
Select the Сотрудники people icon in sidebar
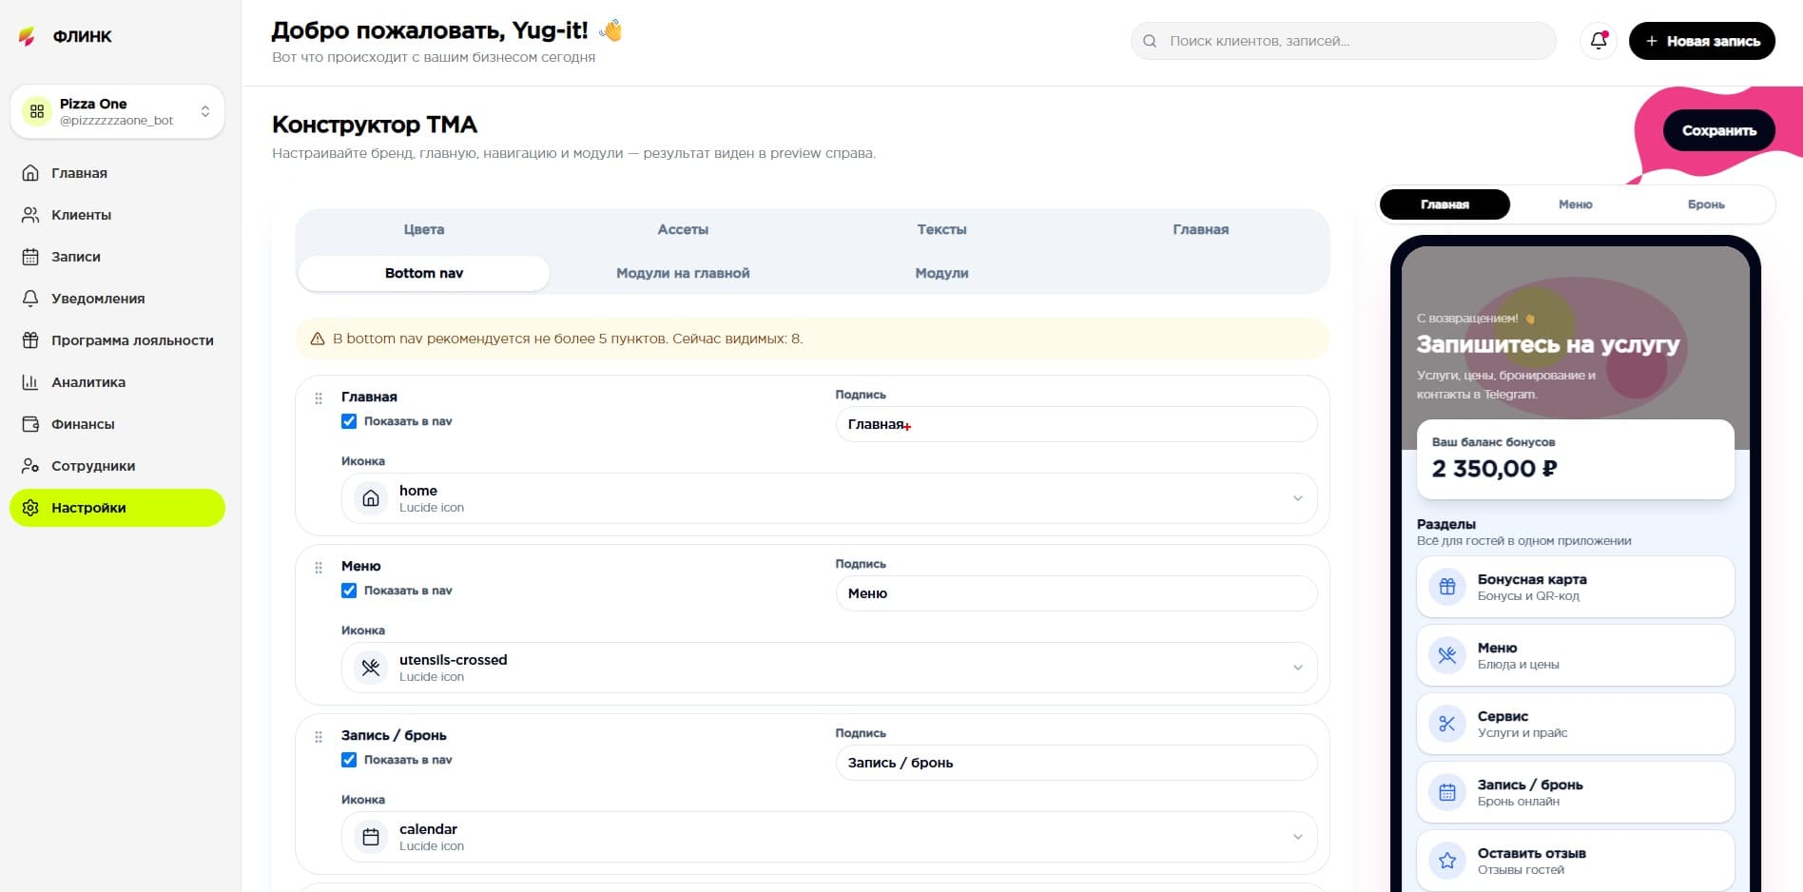(x=30, y=466)
